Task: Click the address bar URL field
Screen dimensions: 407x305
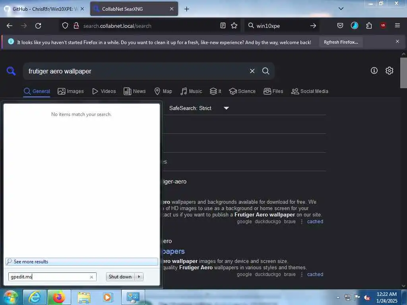Action: (151, 26)
